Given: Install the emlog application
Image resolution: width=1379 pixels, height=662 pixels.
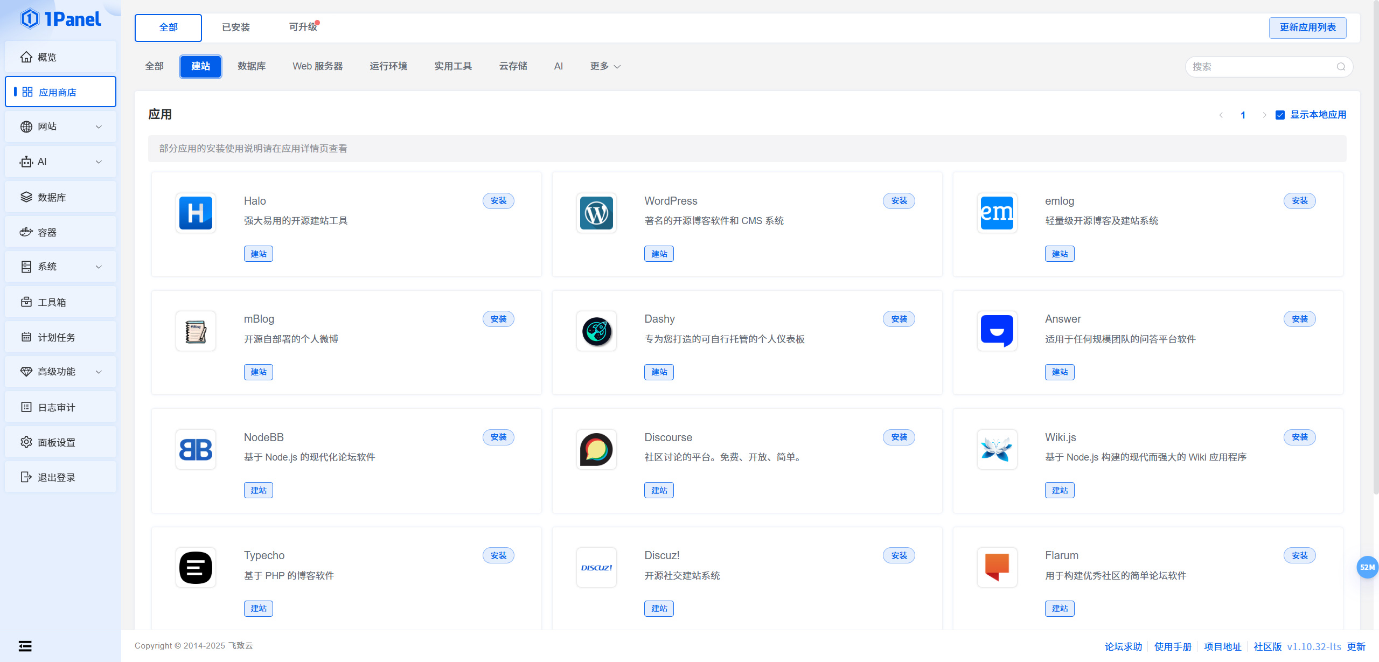Looking at the screenshot, I should [x=1299, y=201].
